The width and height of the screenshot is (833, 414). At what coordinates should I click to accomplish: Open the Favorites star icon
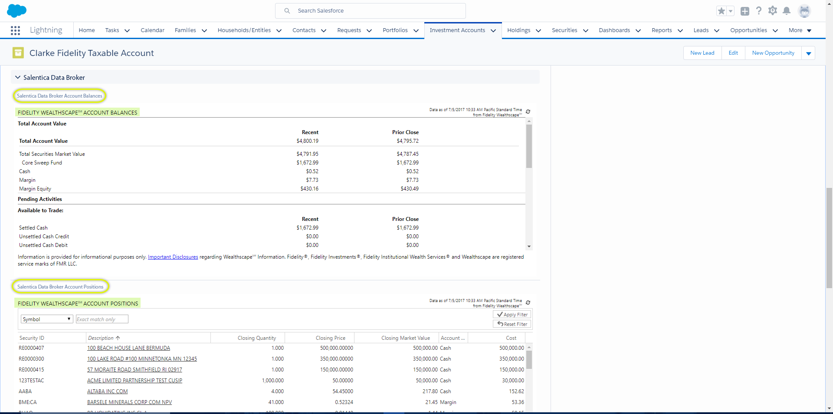coord(721,11)
